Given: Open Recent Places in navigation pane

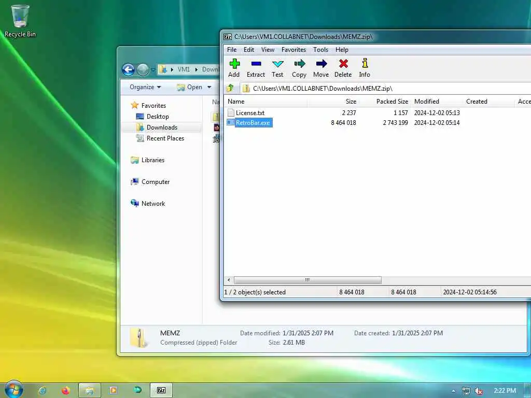Looking at the screenshot, I should 165,138.
